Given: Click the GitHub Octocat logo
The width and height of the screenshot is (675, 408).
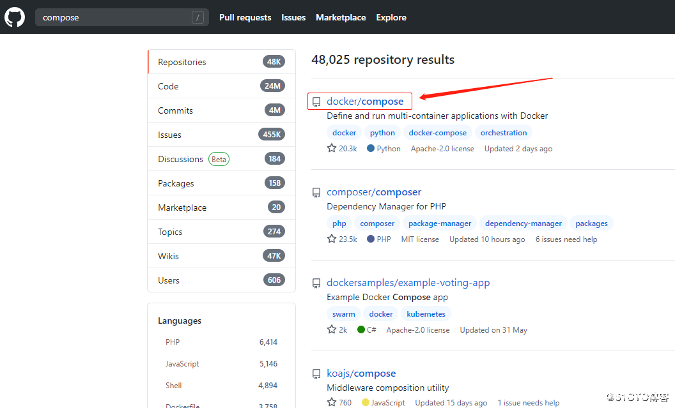Looking at the screenshot, I should (x=15, y=17).
